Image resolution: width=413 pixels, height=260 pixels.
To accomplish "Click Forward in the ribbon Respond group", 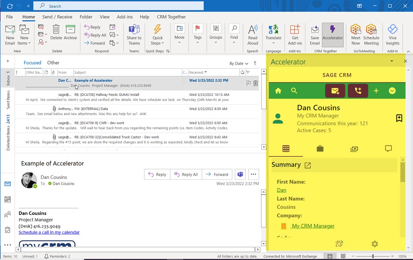I will pyautogui.click(x=94, y=43).
